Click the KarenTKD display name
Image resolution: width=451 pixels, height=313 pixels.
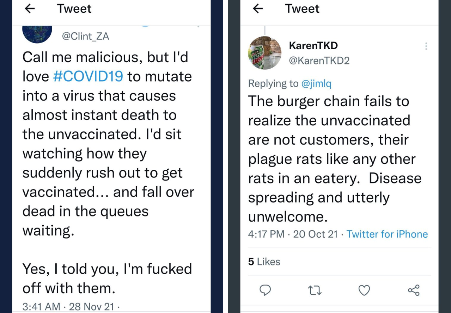(313, 45)
